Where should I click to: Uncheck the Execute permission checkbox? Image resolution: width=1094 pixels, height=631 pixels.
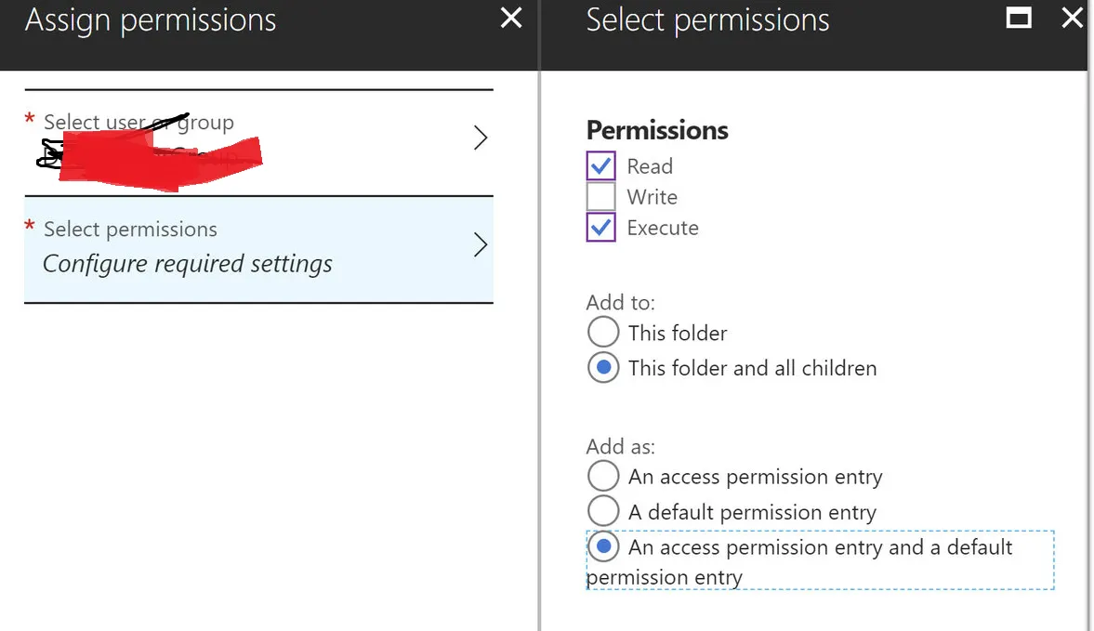(601, 228)
